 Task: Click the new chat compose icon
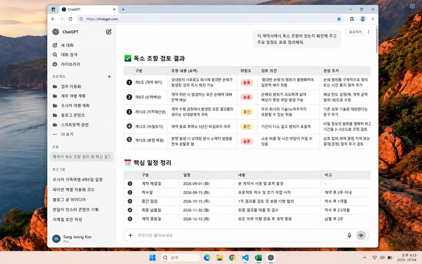tap(109, 32)
